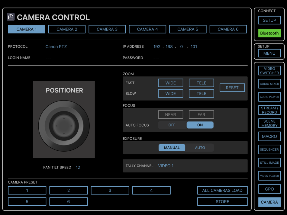Select the CAMERA 1 tab
287x215 pixels.
27,29
